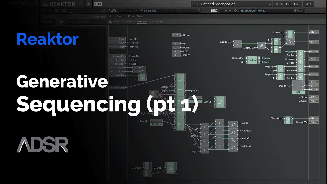This screenshot has height=184, width=327.
Task: Select the Obj output port
Action: pos(314,42)
